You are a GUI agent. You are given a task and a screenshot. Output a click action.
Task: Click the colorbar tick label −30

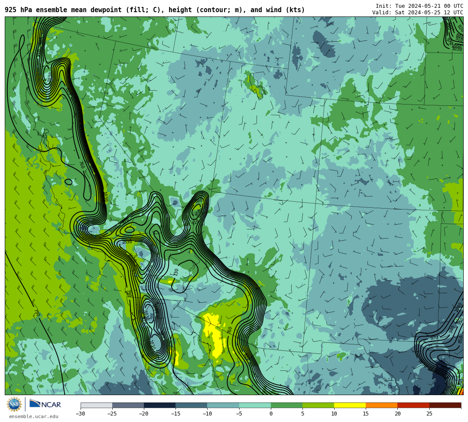[81, 414]
